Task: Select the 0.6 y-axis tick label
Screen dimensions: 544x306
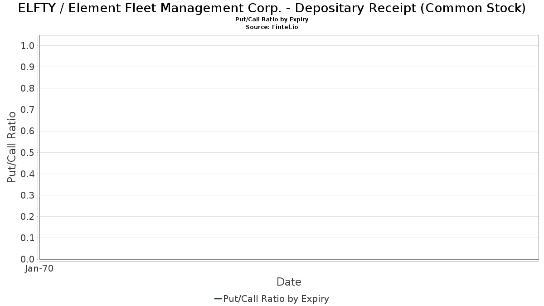Action: click(28, 131)
